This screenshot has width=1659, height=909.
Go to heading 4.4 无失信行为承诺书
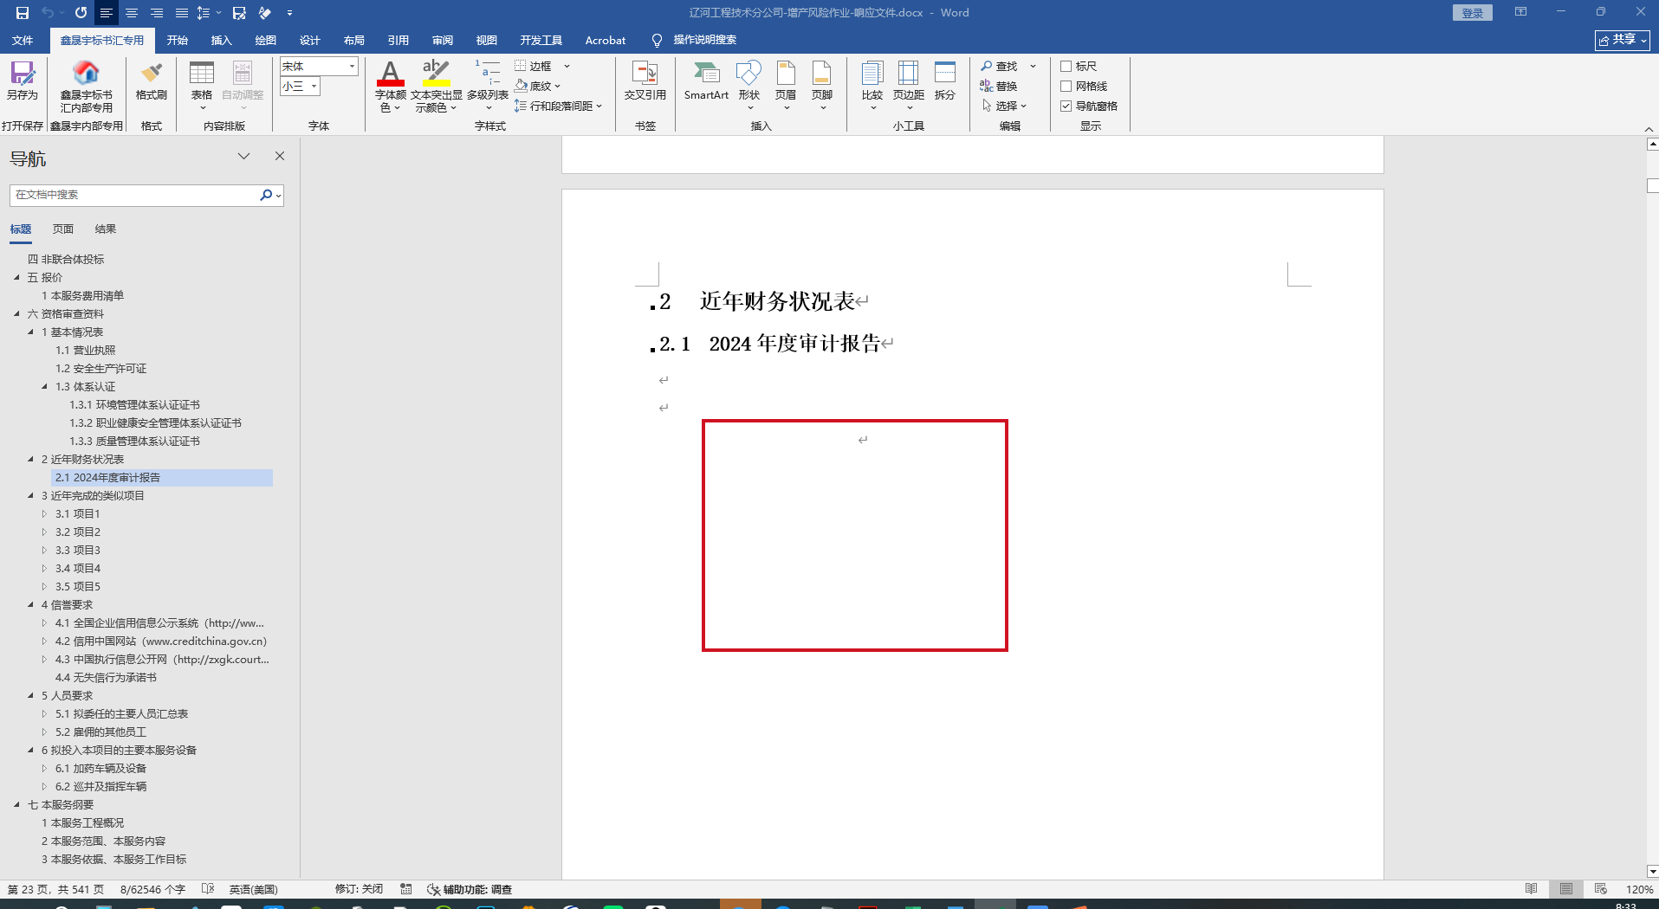coord(106,677)
